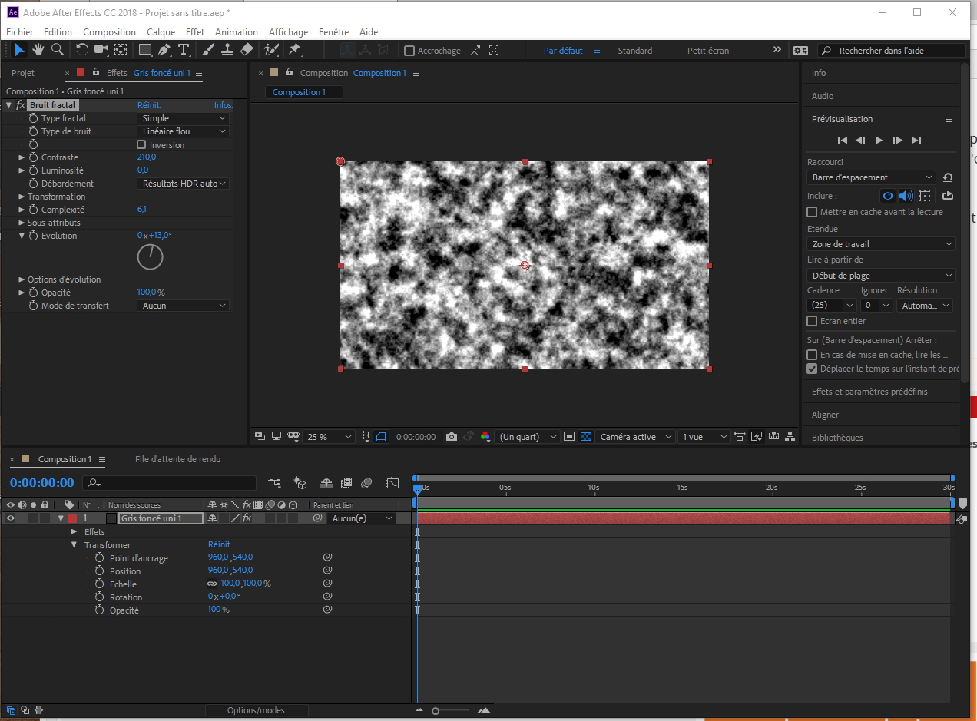Select the Petit écran workspace
Screen dimensions: 977x721
tap(708, 51)
